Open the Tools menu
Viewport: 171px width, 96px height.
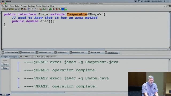(38, 6)
